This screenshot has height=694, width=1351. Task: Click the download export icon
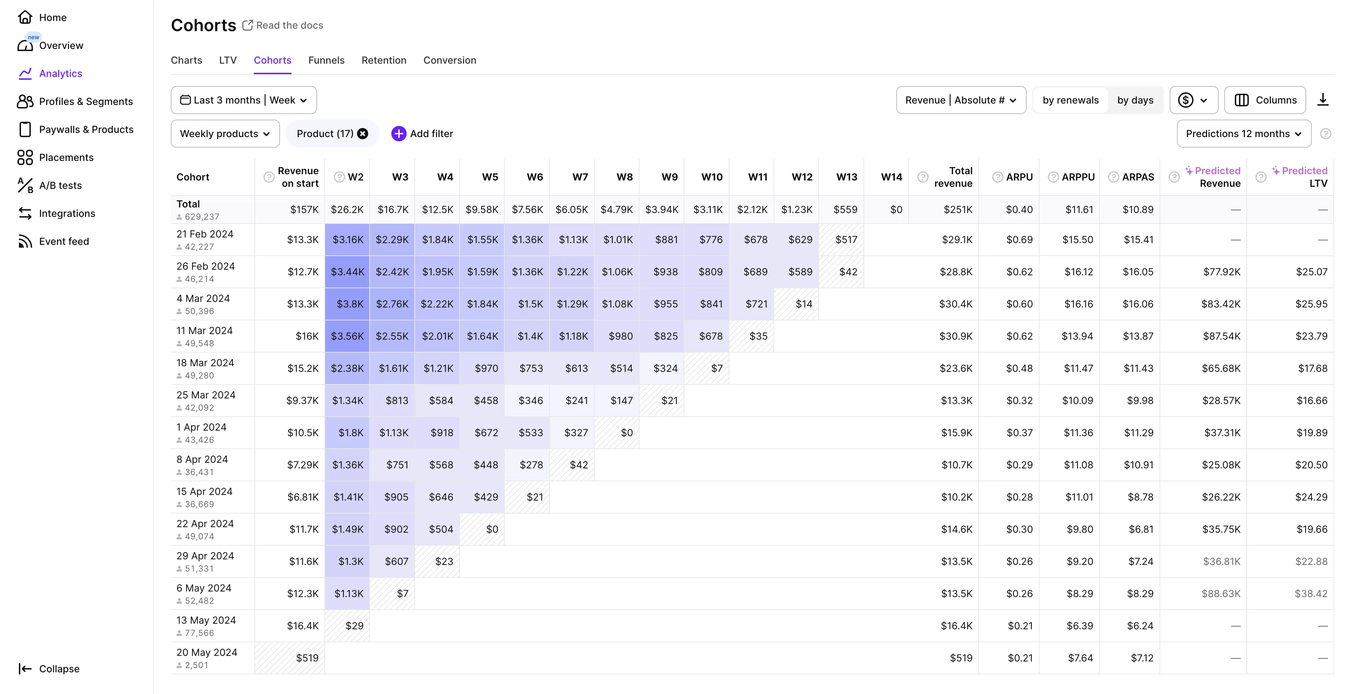coord(1322,100)
